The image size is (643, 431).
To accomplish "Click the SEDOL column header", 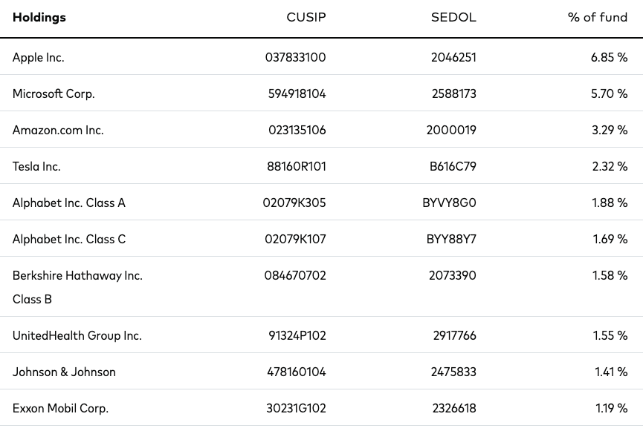I will click(453, 17).
